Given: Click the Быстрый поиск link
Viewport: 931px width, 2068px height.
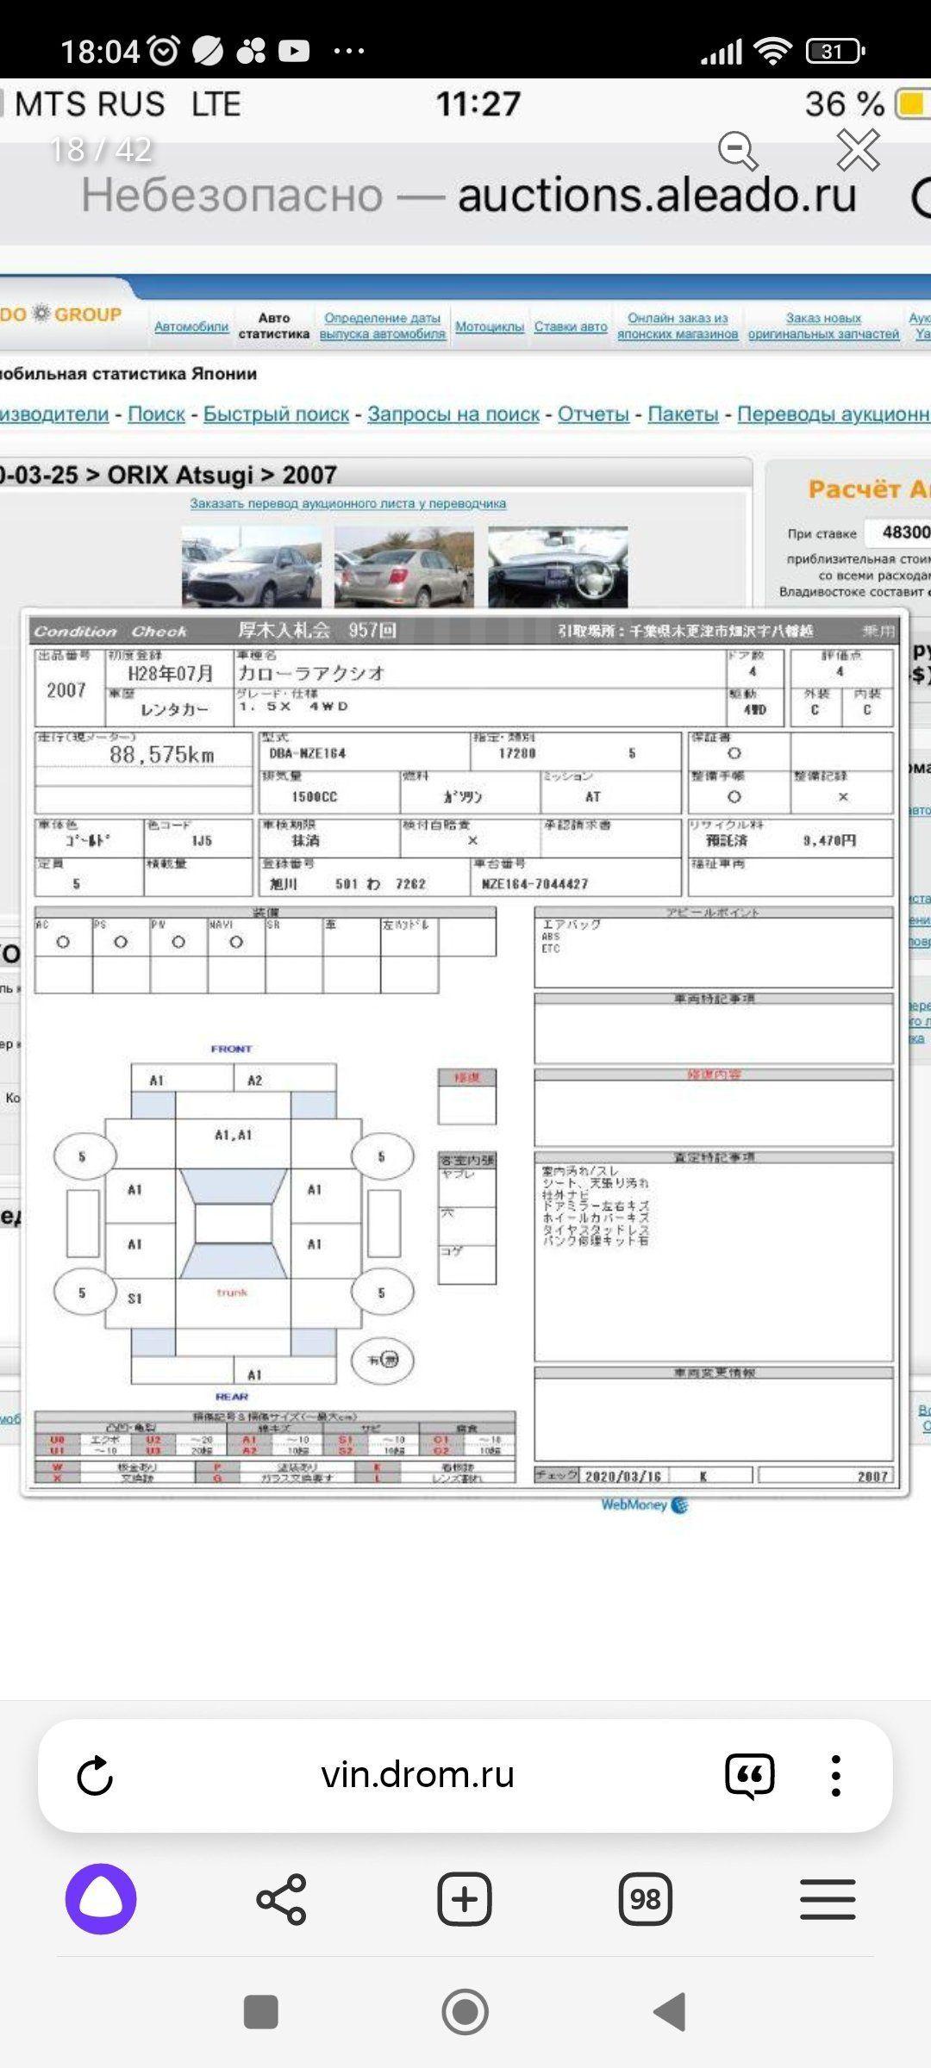Looking at the screenshot, I should point(276,414).
